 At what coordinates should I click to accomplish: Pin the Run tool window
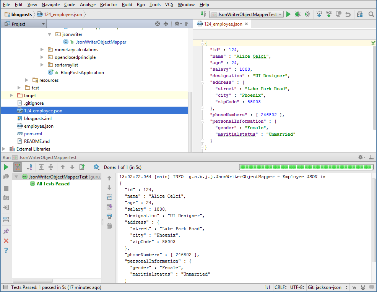[x=6, y=231]
